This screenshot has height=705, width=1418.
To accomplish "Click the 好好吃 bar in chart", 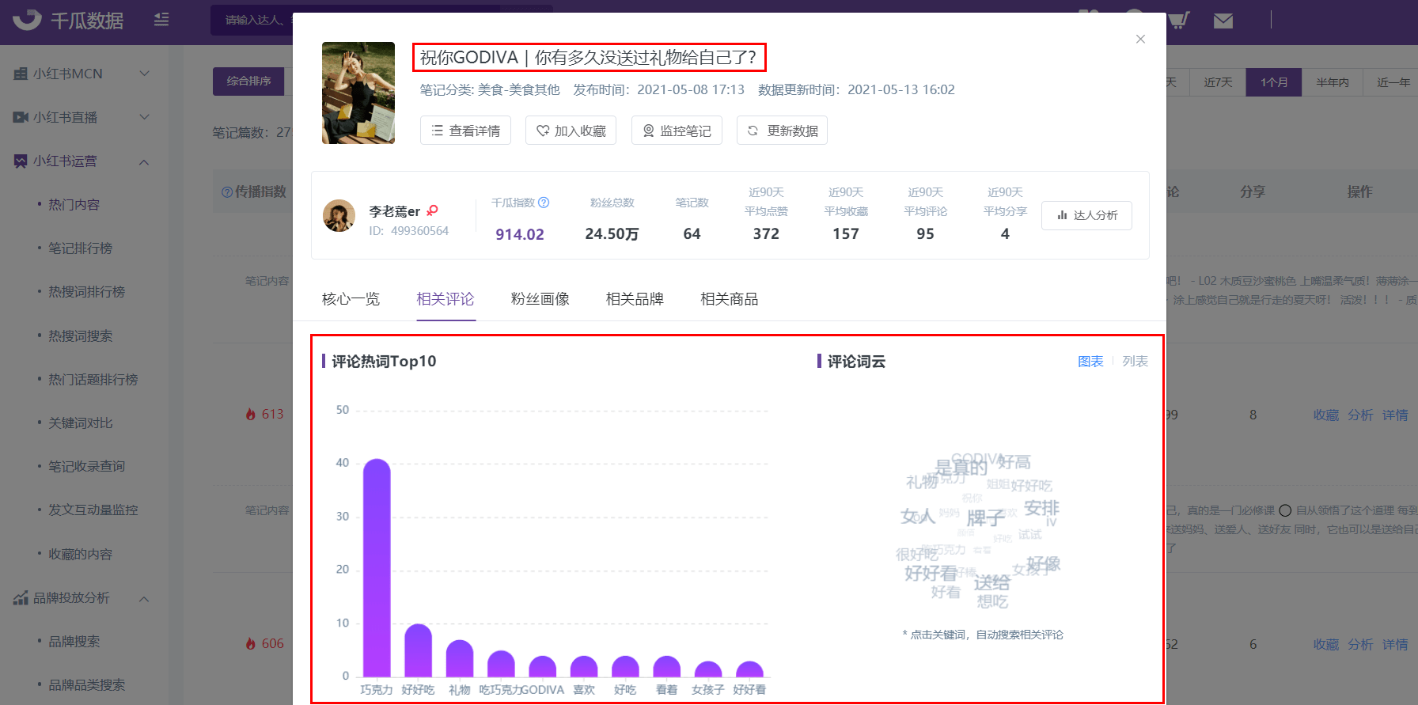I will click(418, 650).
